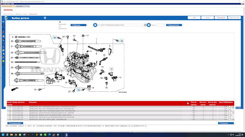Click part number 32131-5R0-000
245x137 pixels.
pyautogui.click(x=18, y=115)
